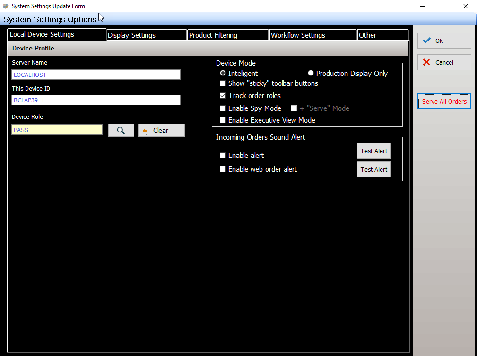Screen dimensions: 477x356
Task: Minimize the System Settings Update Form window
Action: (x=422, y=6)
